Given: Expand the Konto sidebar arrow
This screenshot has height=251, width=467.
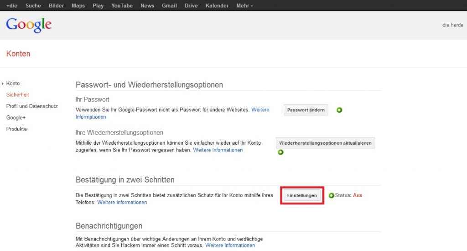Looking at the screenshot, I should (3, 84).
